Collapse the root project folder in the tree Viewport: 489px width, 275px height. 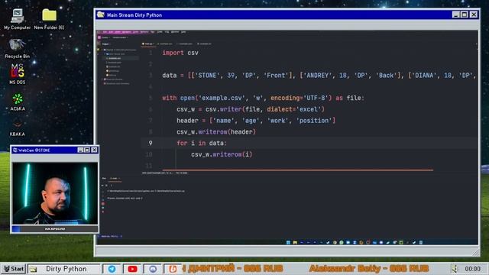tap(102, 50)
